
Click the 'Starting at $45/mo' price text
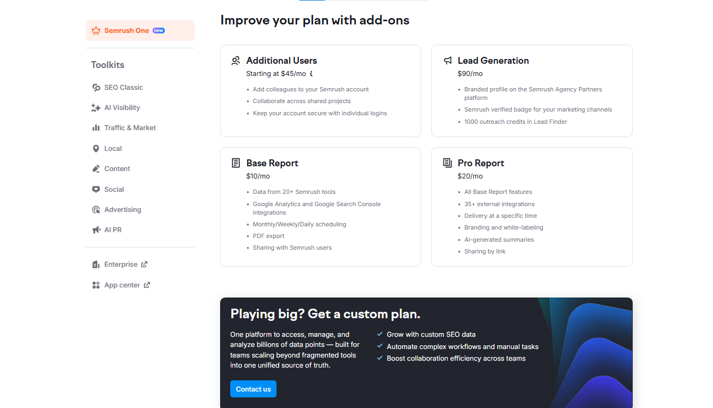[276, 74]
